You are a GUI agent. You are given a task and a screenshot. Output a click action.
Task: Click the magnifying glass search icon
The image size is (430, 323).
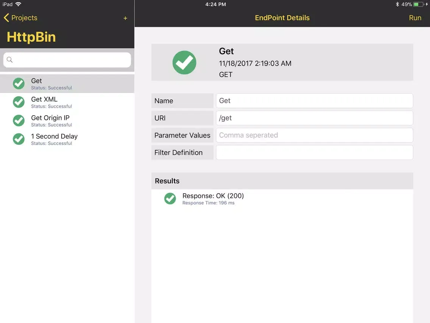pos(9,60)
